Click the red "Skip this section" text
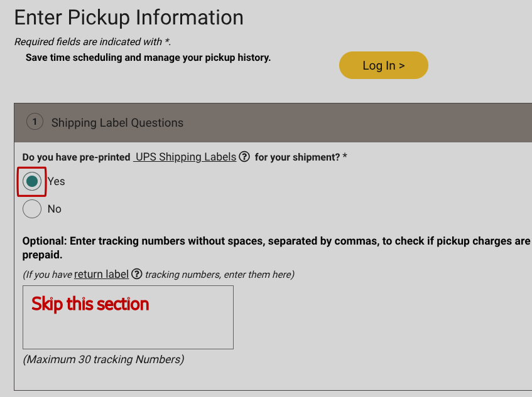This screenshot has height=397, width=532. point(90,304)
